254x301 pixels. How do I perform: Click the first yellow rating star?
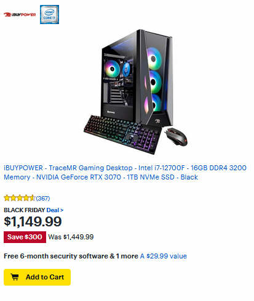[7, 198]
